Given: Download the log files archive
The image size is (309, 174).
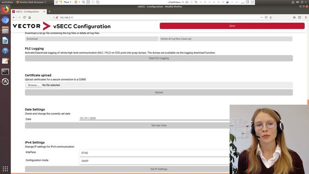Looking at the screenshot, I should click(x=92, y=39).
